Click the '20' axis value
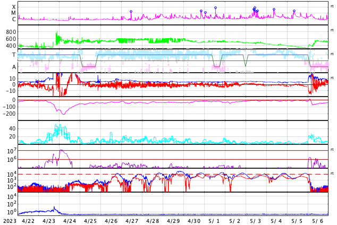This screenshot has width=337, height=225. (12, 136)
